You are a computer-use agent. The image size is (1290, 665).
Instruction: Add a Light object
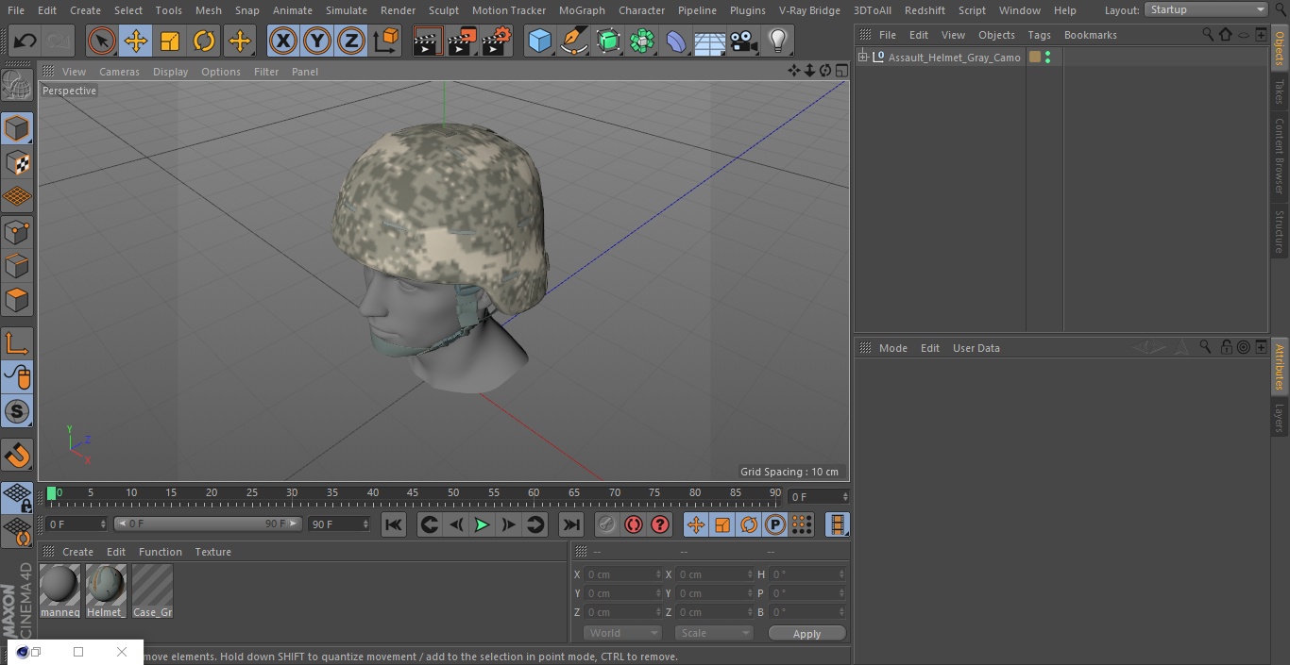(x=778, y=42)
